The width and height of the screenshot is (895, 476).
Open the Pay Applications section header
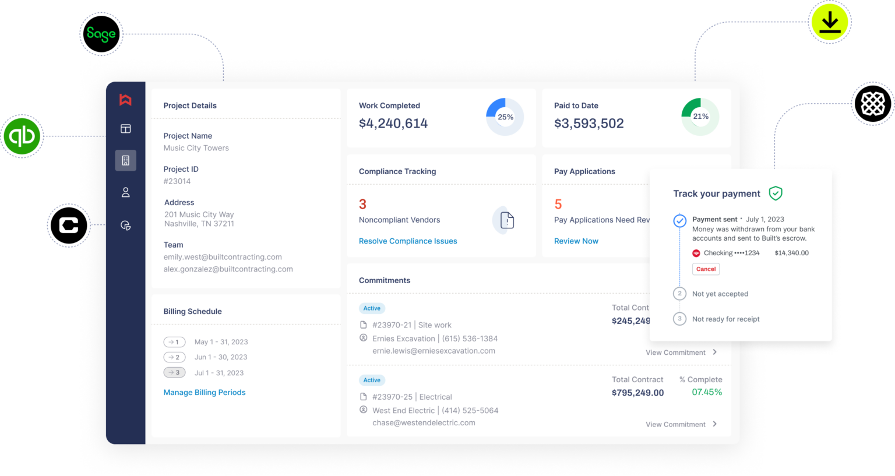[x=585, y=171]
